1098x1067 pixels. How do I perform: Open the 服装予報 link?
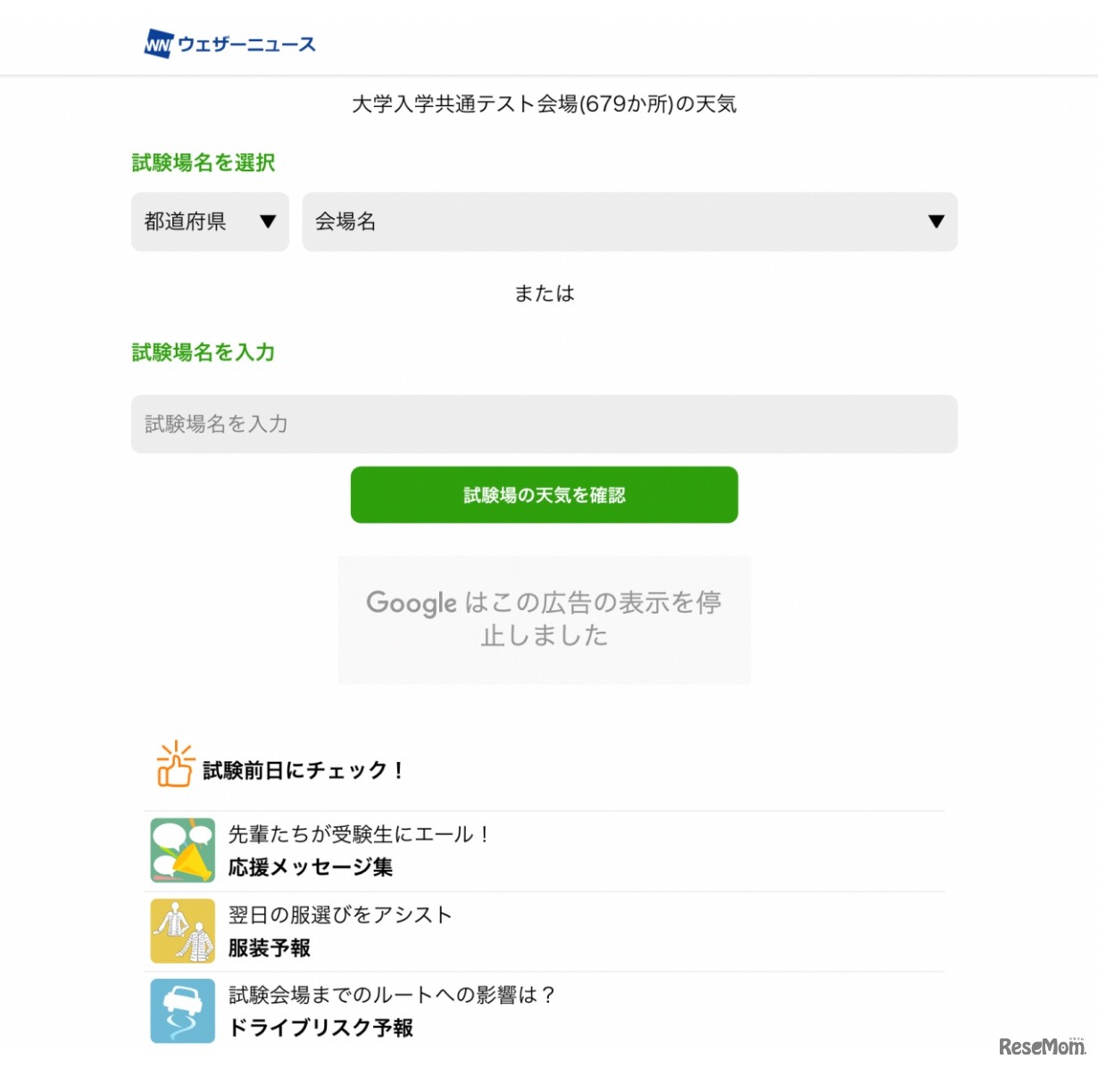[x=270, y=947]
